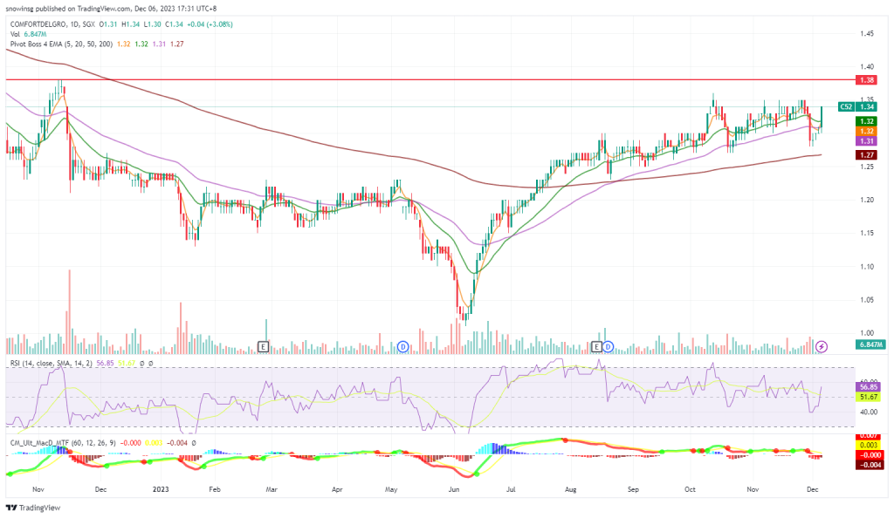Click the dark red 1.27 EMA label
Screen dimensions: 894x518
tap(867, 155)
